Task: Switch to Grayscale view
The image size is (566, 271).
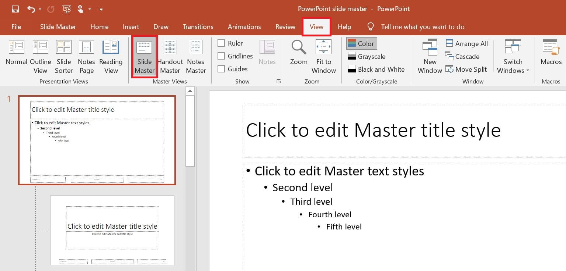Action: pyautogui.click(x=367, y=56)
